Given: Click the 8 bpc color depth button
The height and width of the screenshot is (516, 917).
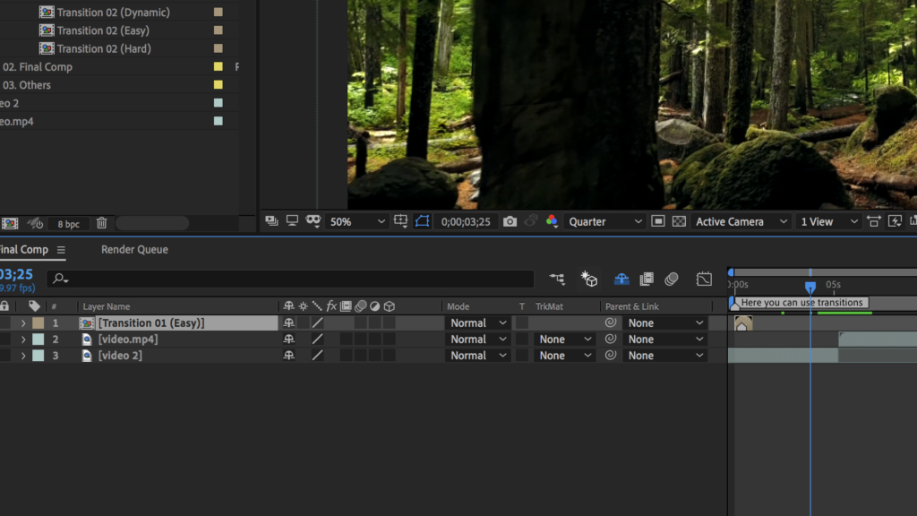Looking at the screenshot, I should 68,224.
